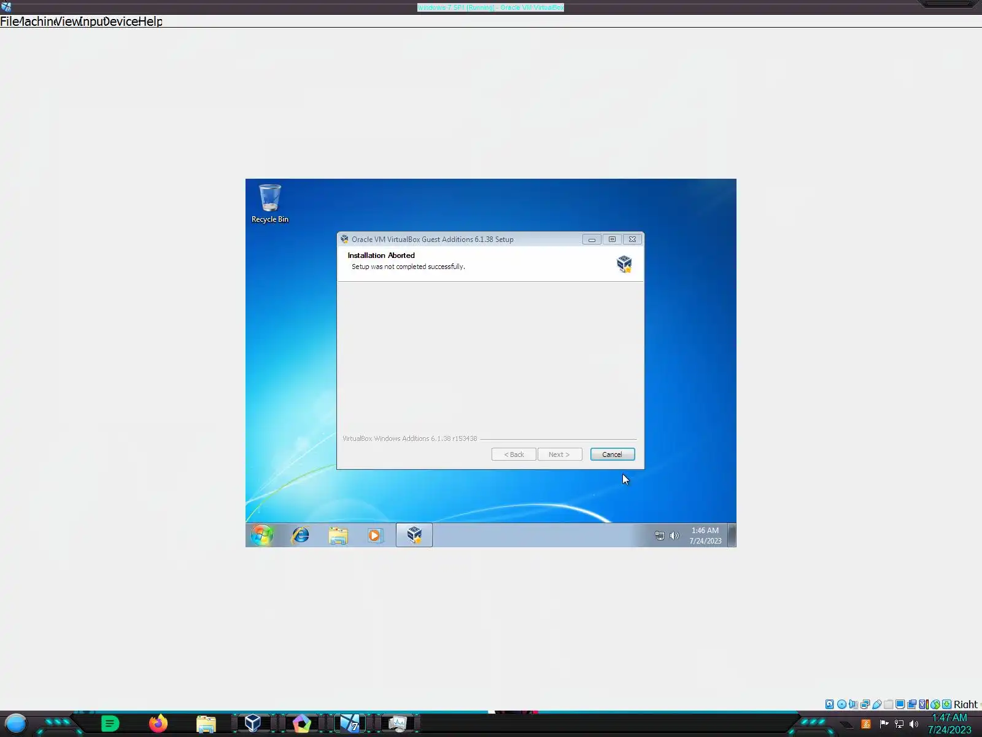Open File Explorer on host taskbar
Image resolution: width=982 pixels, height=737 pixels.
click(x=206, y=725)
